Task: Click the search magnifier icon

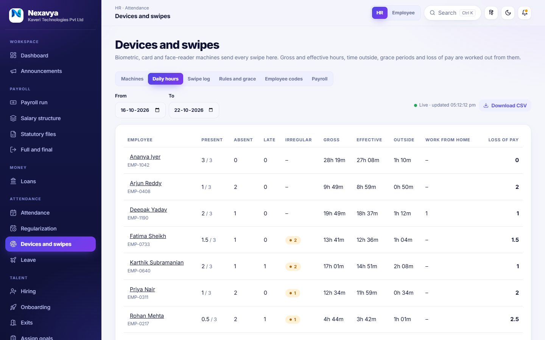Action: pyautogui.click(x=432, y=13)
